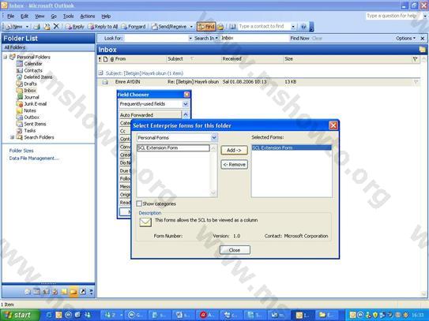
Task: Click the Add -> button
Action: pos(234,151)
